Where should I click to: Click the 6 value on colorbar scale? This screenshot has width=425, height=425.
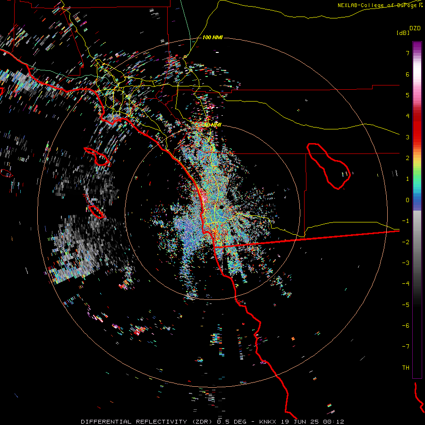coord(408,74)
